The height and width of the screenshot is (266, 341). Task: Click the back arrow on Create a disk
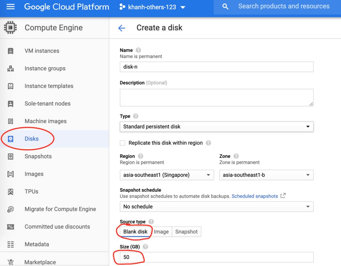(x=122, y=28)
